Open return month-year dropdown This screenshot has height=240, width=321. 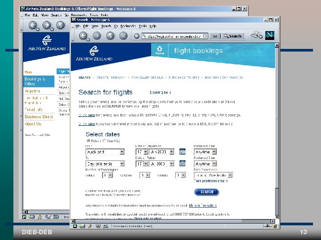pos(162,164)
